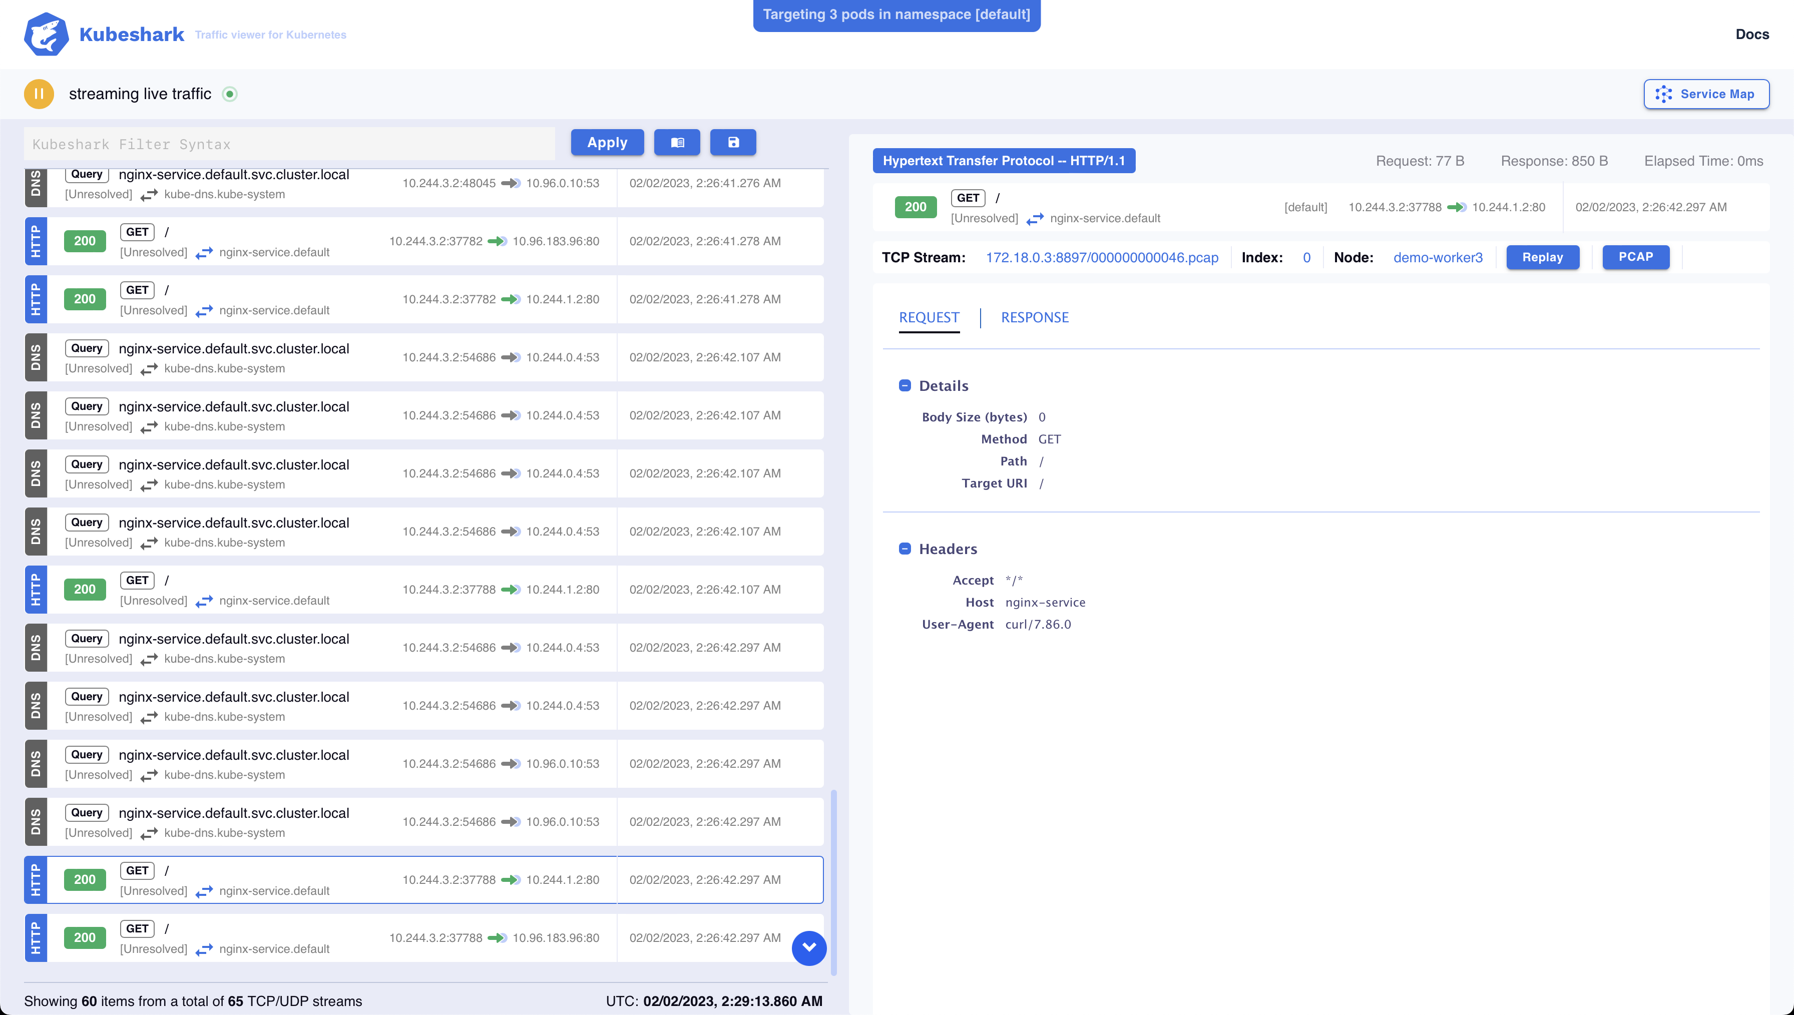The height and width of the screenshot is (1015, 1794).
Task: Click the Accept header value */*
Action: point(1014,580)
